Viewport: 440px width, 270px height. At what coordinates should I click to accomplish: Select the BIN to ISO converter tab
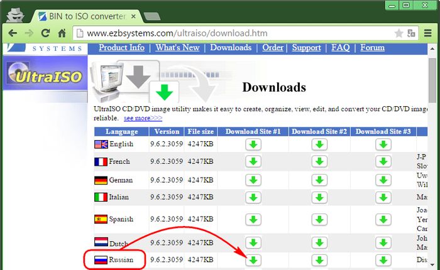pyautogui.click(x=82, y=14)
